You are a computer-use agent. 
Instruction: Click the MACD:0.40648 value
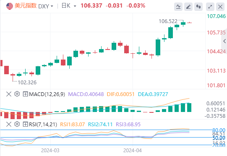(x=86, y=94)
